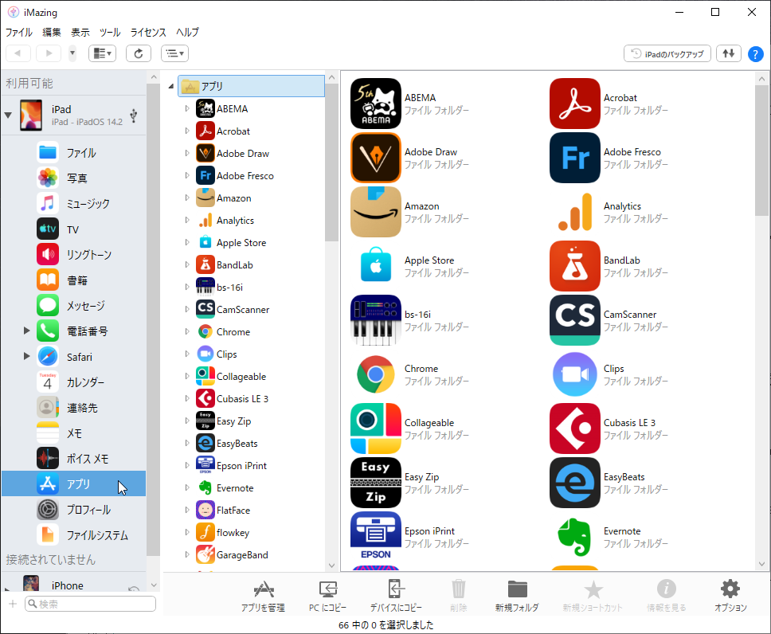This screenshot has height=634, width=771.
Task: Expand the ABEMA folder in the tree
Action: (x=187, y=108)
